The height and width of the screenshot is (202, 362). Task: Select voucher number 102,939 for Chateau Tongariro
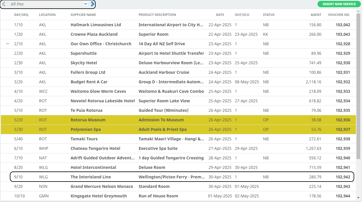pos(343,148)
